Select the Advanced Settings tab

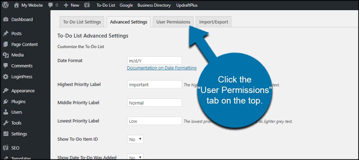(x=129, y=22)
